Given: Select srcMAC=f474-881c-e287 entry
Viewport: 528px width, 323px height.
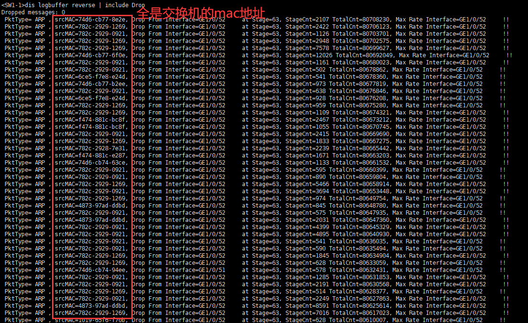Looking at the screenshot, I should [x=91, y=156].
